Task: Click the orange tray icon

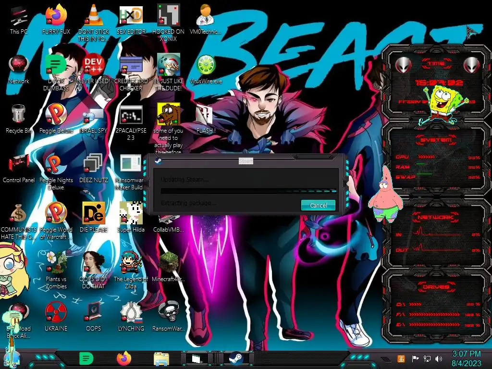Action: [x=401, y=358]
